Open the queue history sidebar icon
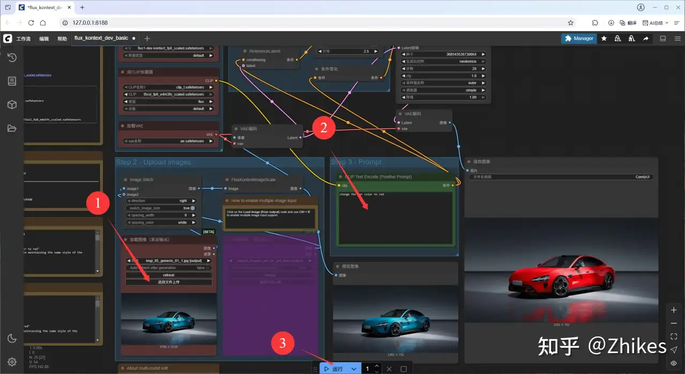 pyautogui.click(x=12, y=58)
